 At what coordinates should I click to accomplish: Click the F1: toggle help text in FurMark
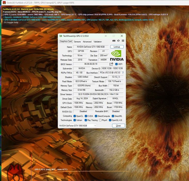11,23
